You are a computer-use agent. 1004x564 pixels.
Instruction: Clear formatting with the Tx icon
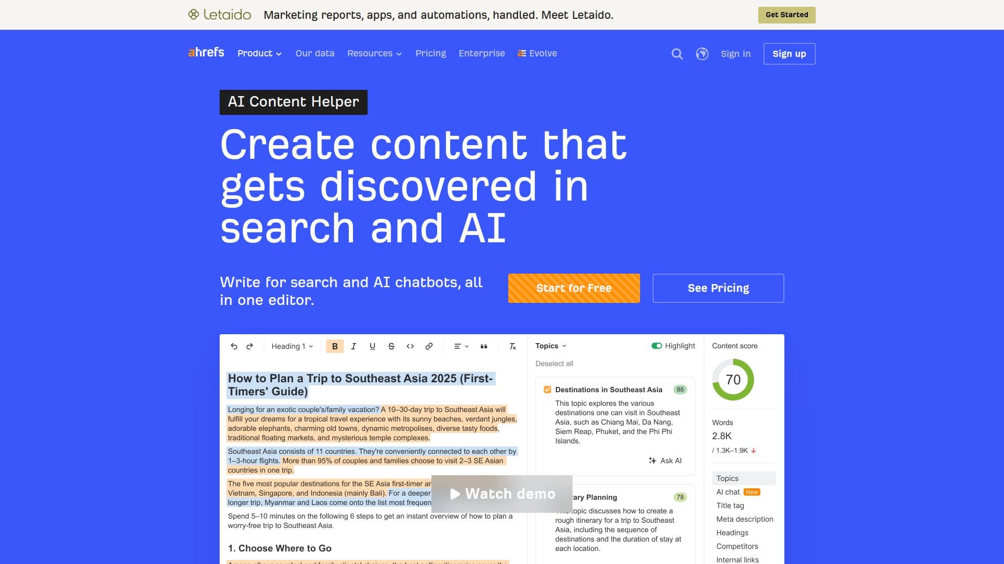512,346
